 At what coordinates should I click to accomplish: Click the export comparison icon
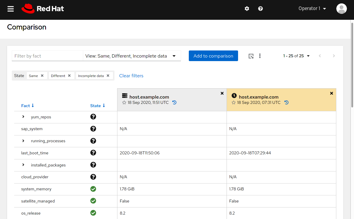[251, 56]
